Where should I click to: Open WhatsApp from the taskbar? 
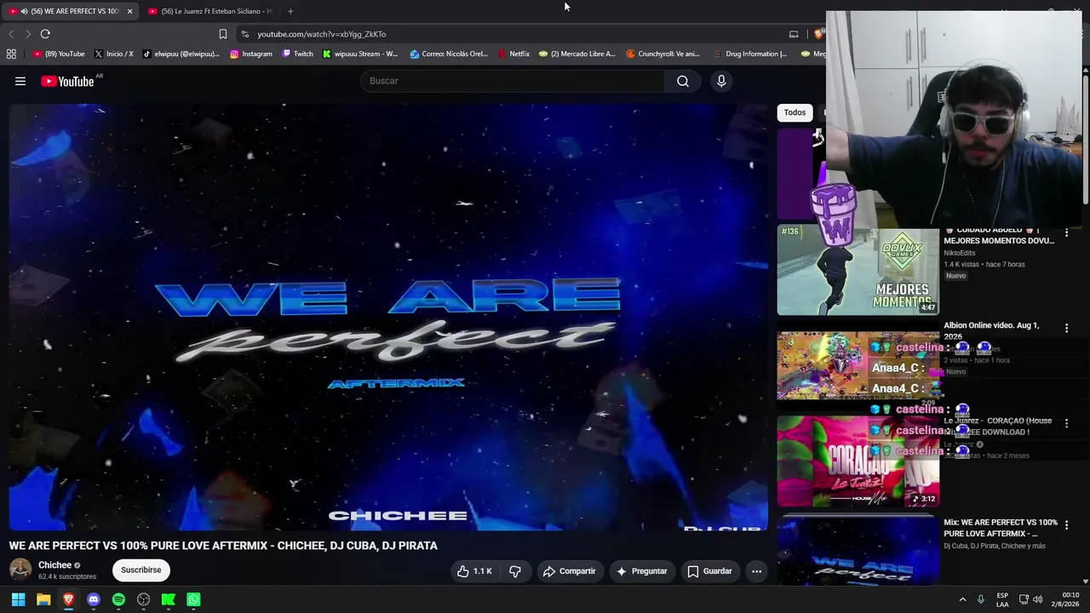click(x=193, y=599)
